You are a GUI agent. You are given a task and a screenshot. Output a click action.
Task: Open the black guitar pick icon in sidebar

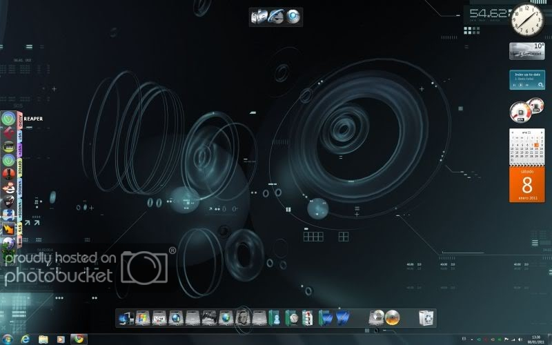click(8, 201)
